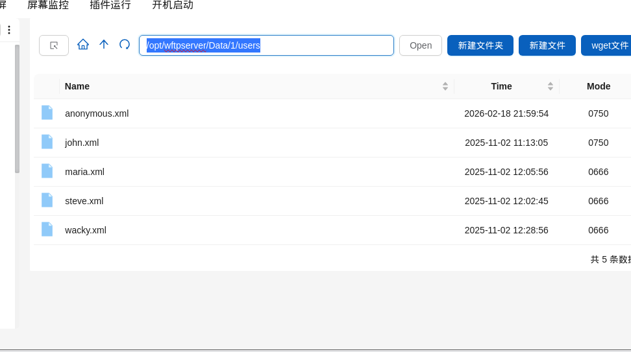The image size is (631, 352).
Task: Switch to the 屏幕监控 tab
Action: [x=48, y=5]
